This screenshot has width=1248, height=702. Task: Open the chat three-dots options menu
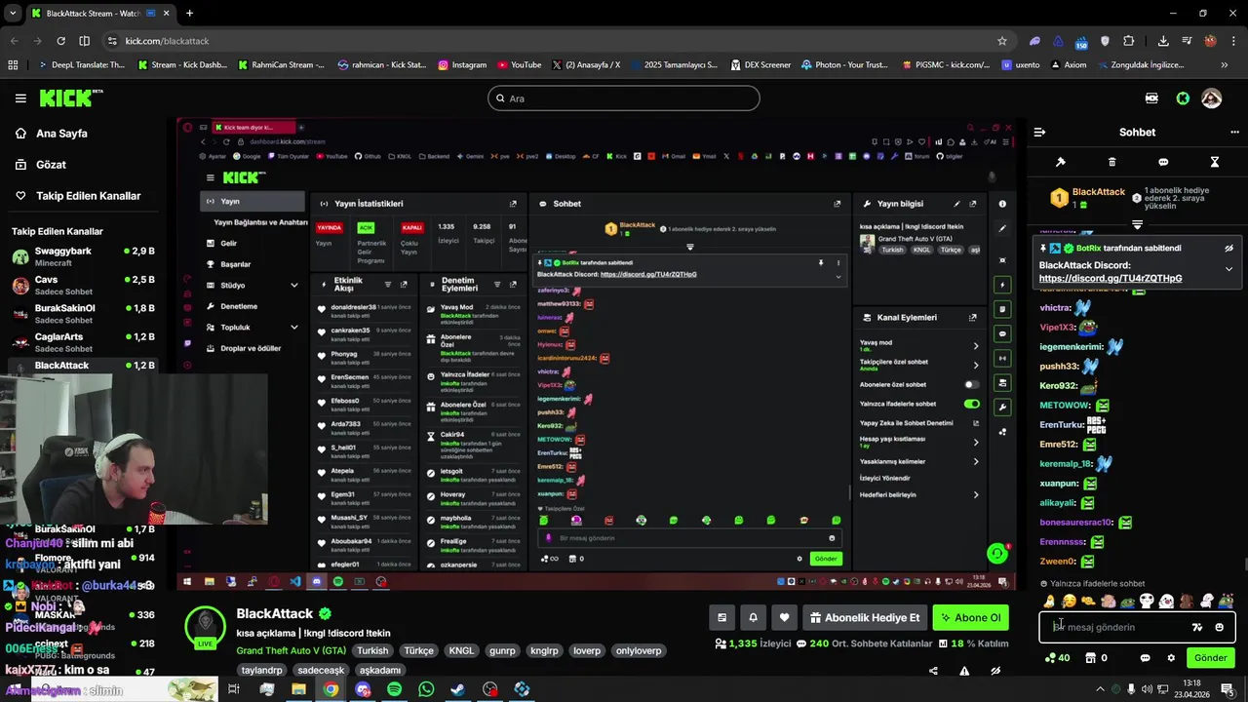point(1234,133)
